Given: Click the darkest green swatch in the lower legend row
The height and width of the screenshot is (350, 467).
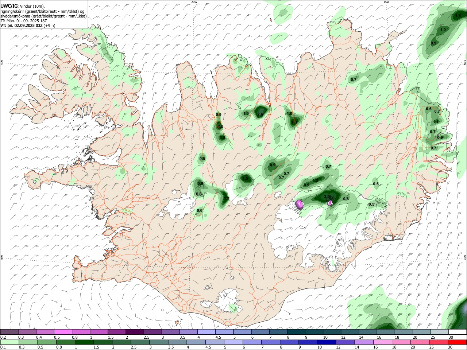Looking at the screenshot, I should (x=84, y=342).
